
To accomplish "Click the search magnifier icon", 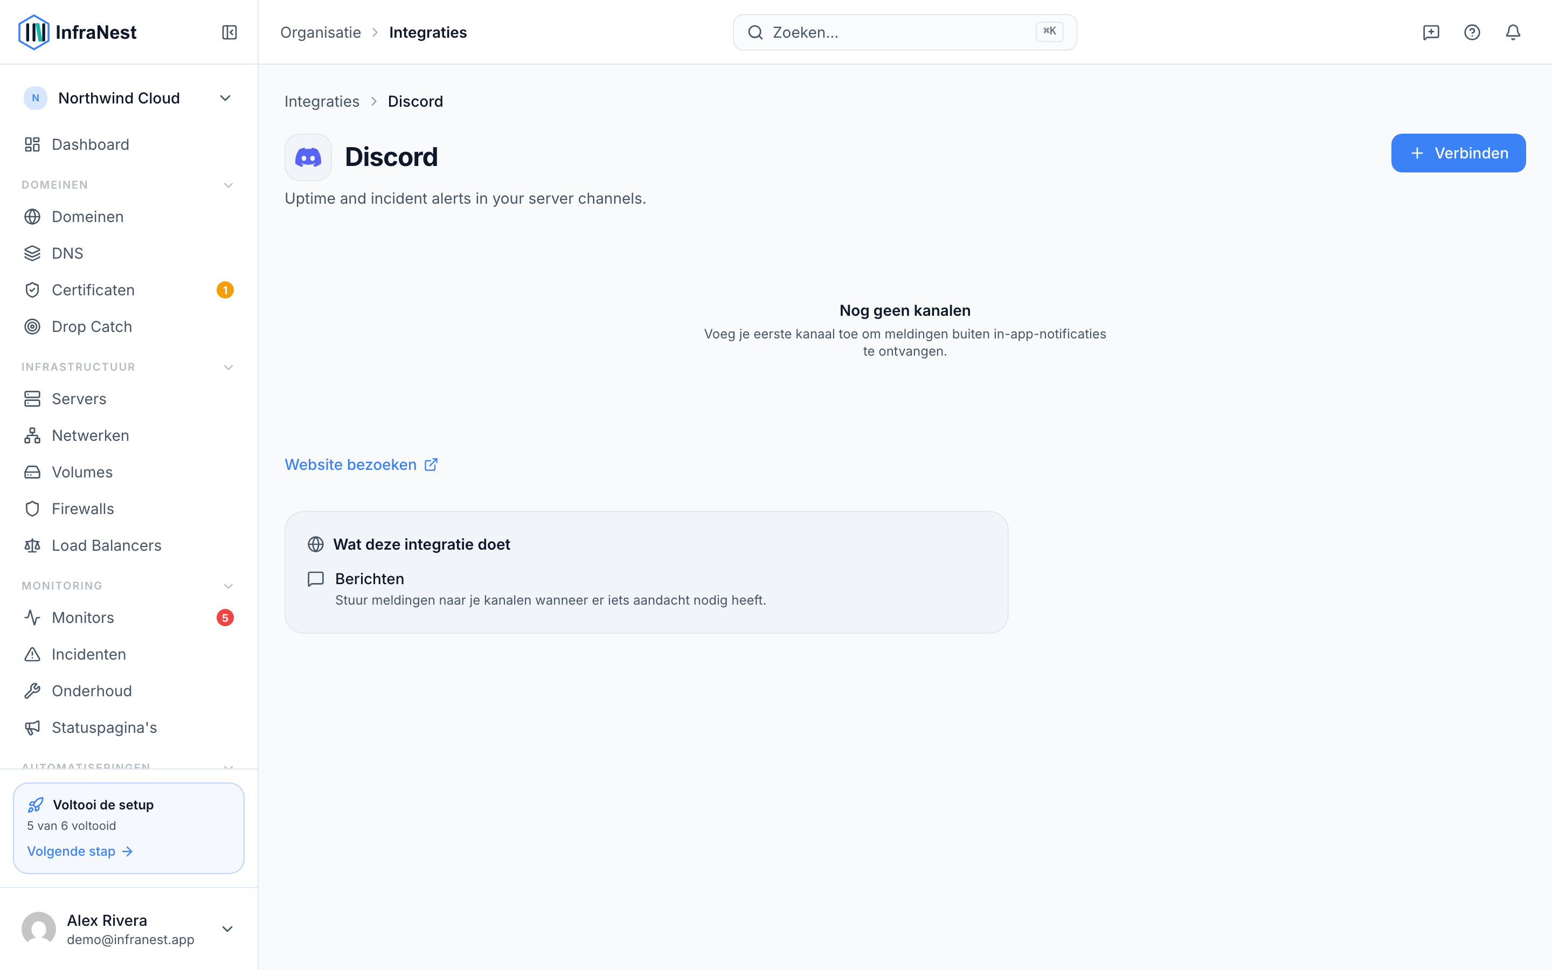I will pyautogui.click(x=756, y=32).
